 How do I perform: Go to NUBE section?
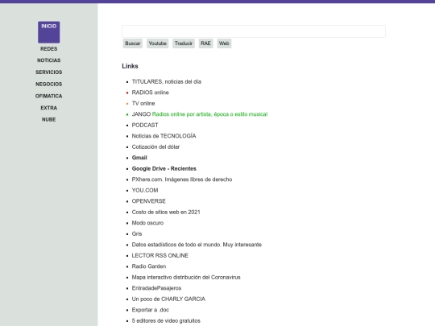click(49, 119)
